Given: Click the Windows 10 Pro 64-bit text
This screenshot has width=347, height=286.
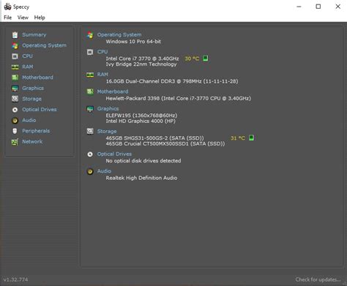Looking at the screenshot, I should click(x=133, y=42).
